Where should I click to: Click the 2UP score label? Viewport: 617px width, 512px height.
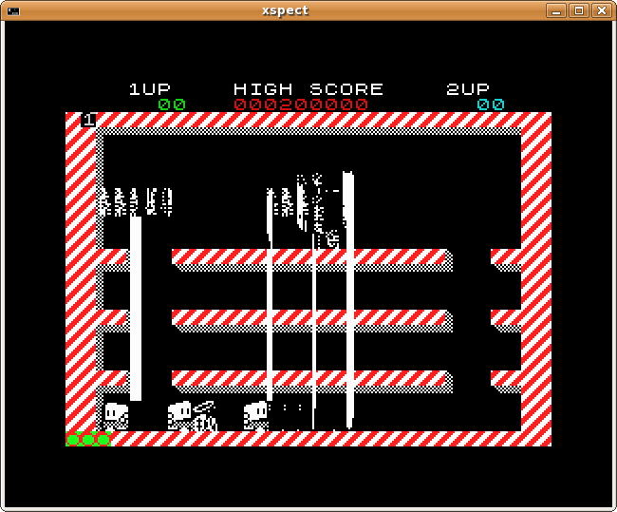pyautogui.click(x=468, y=89)
